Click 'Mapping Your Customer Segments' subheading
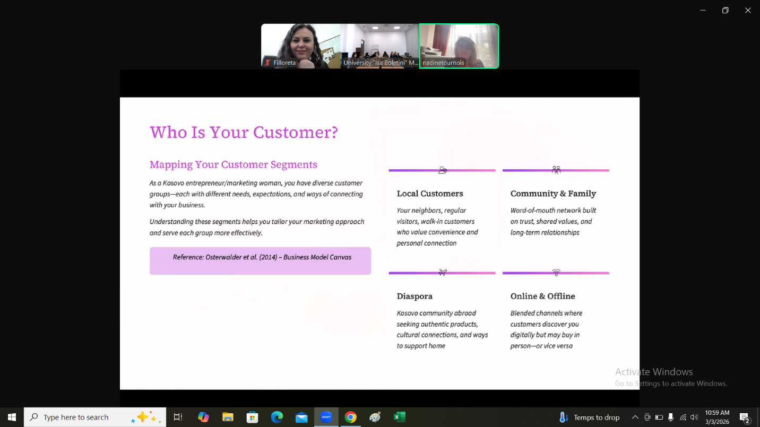760x427 pixels. point(234,164)
